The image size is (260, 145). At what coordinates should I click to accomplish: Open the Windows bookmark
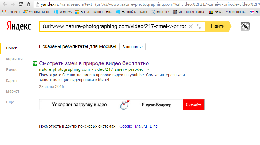point(63,12)
